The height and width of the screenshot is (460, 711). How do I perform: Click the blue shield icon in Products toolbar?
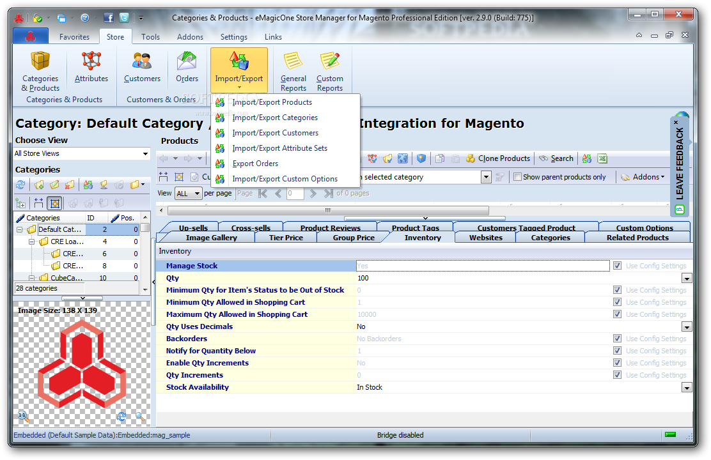click(x=421, y=158)
